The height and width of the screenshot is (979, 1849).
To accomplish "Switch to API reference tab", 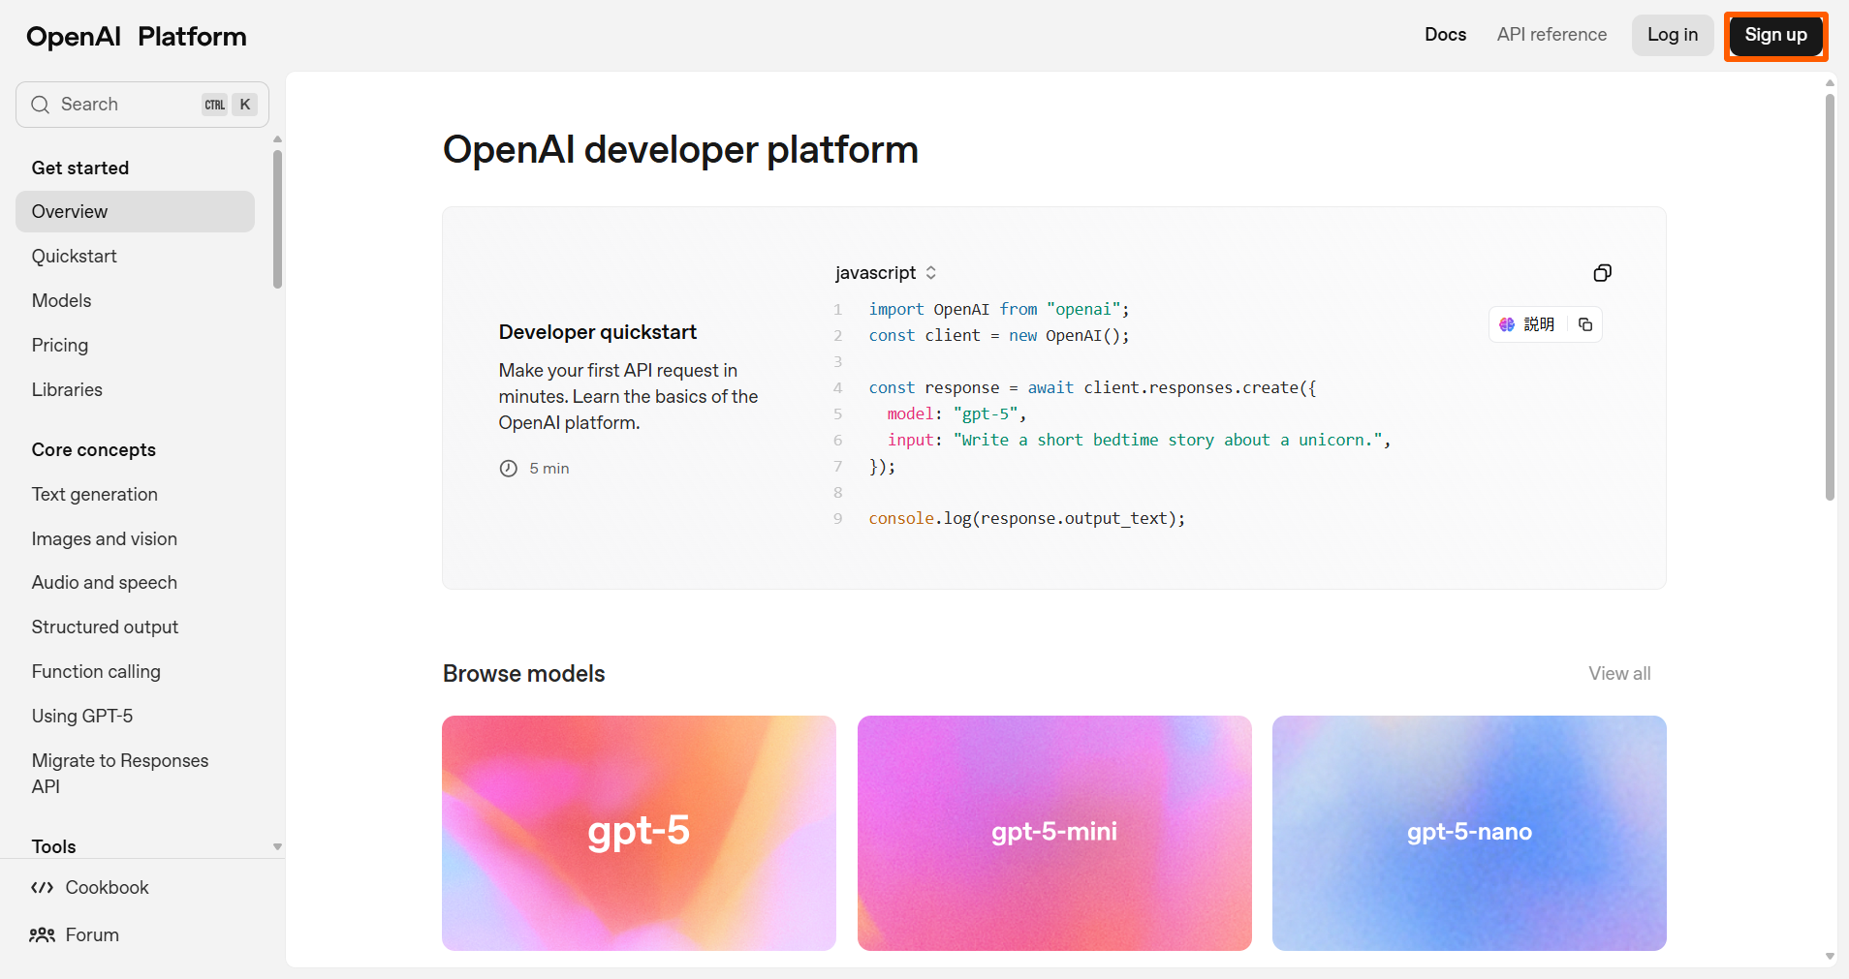I will coord(1551,35).
